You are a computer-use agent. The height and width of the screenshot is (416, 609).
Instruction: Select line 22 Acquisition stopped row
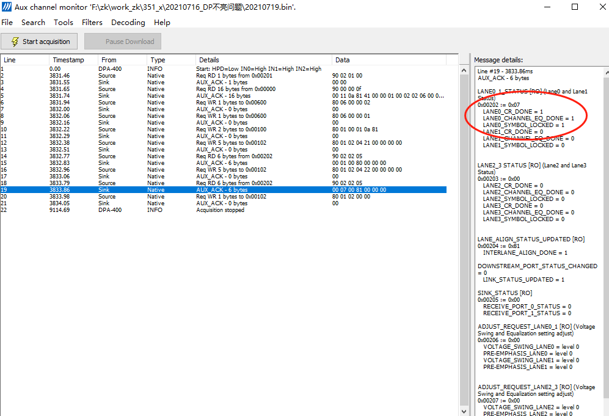click(183, 210)
